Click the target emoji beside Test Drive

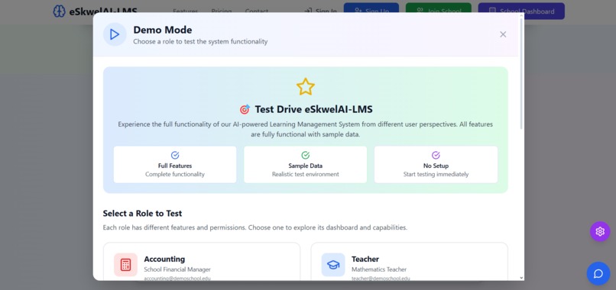pos(245,109)
